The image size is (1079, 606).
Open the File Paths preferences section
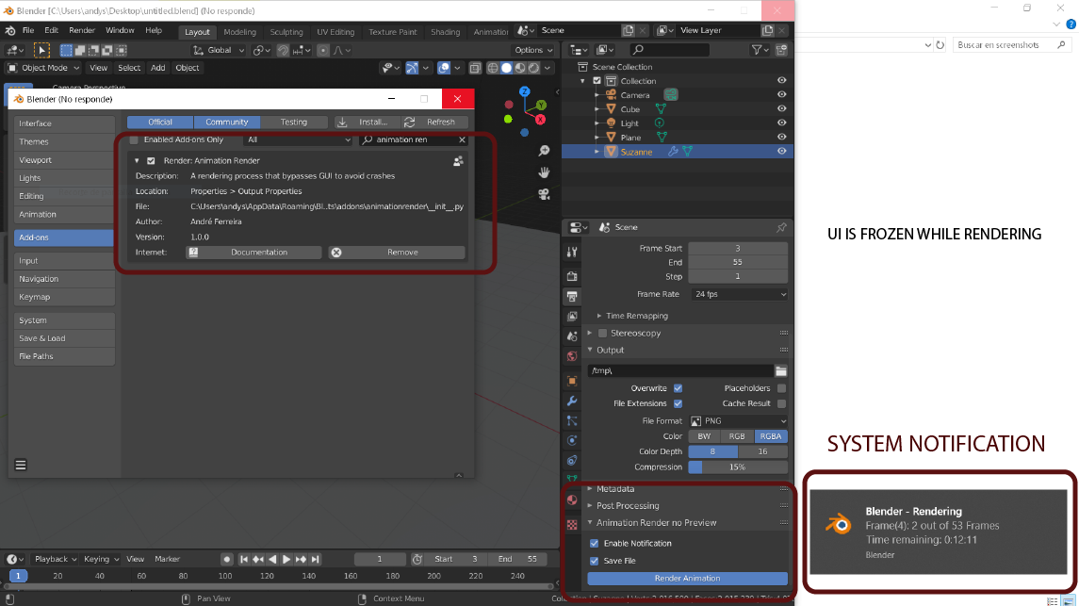[64, 356]
